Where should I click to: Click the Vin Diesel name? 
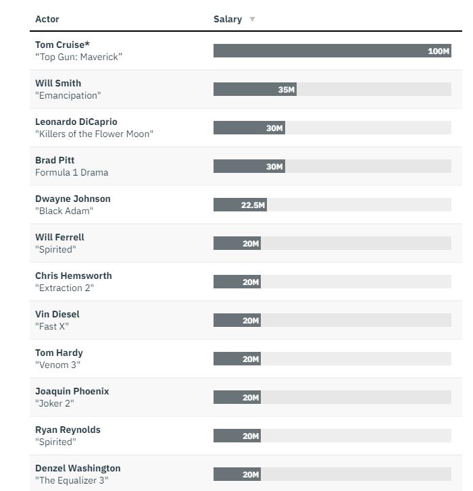57,314
